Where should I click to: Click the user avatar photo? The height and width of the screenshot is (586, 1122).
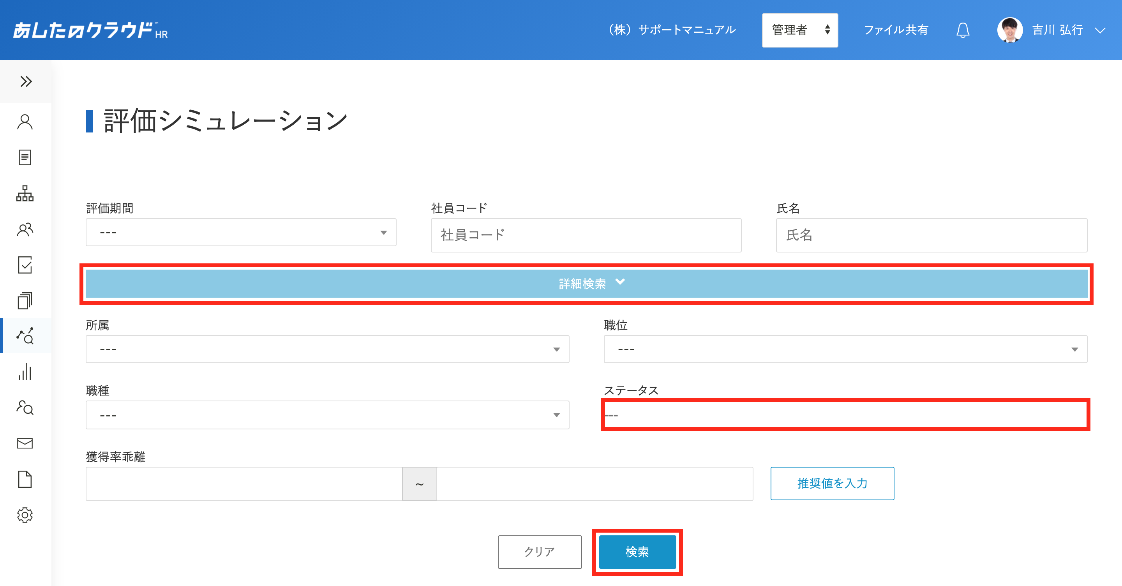click(x=1010, y=30)
